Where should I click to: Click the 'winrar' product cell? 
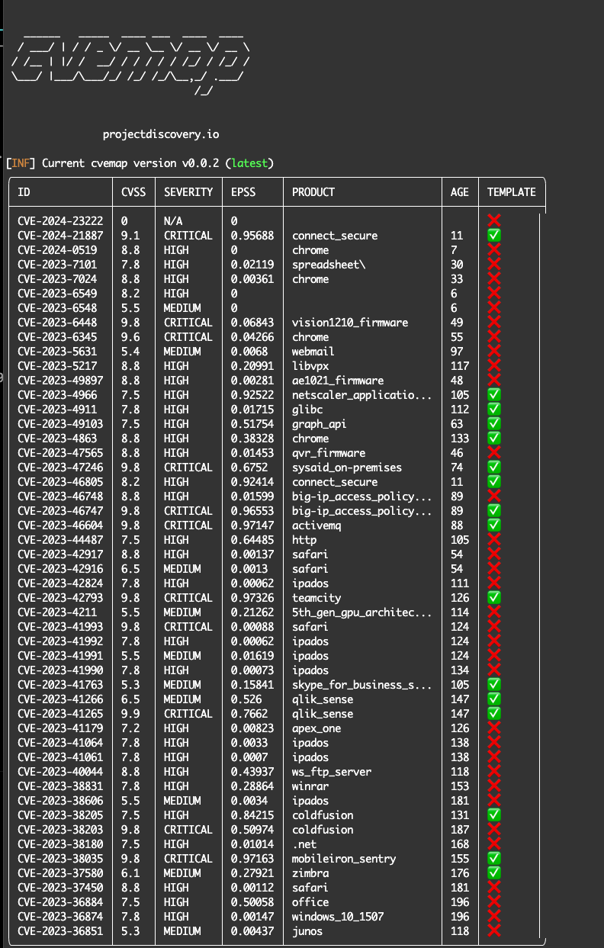coord(310,786)
